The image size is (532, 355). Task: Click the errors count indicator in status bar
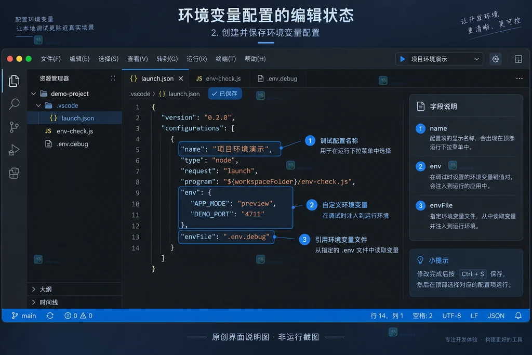tap(71, 315)
